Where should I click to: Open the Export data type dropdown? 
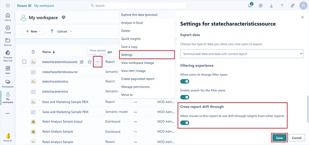click(242, 54)
